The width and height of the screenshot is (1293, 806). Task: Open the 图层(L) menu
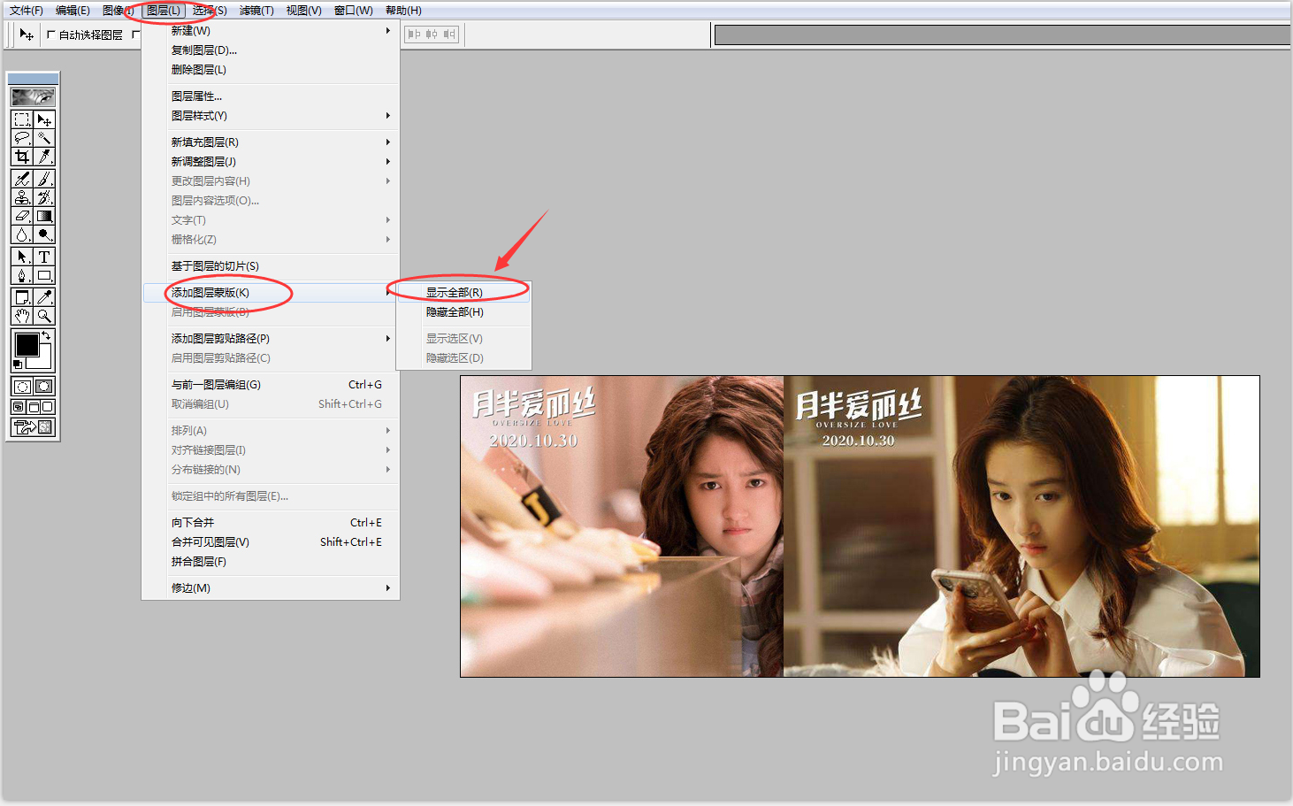164,11
